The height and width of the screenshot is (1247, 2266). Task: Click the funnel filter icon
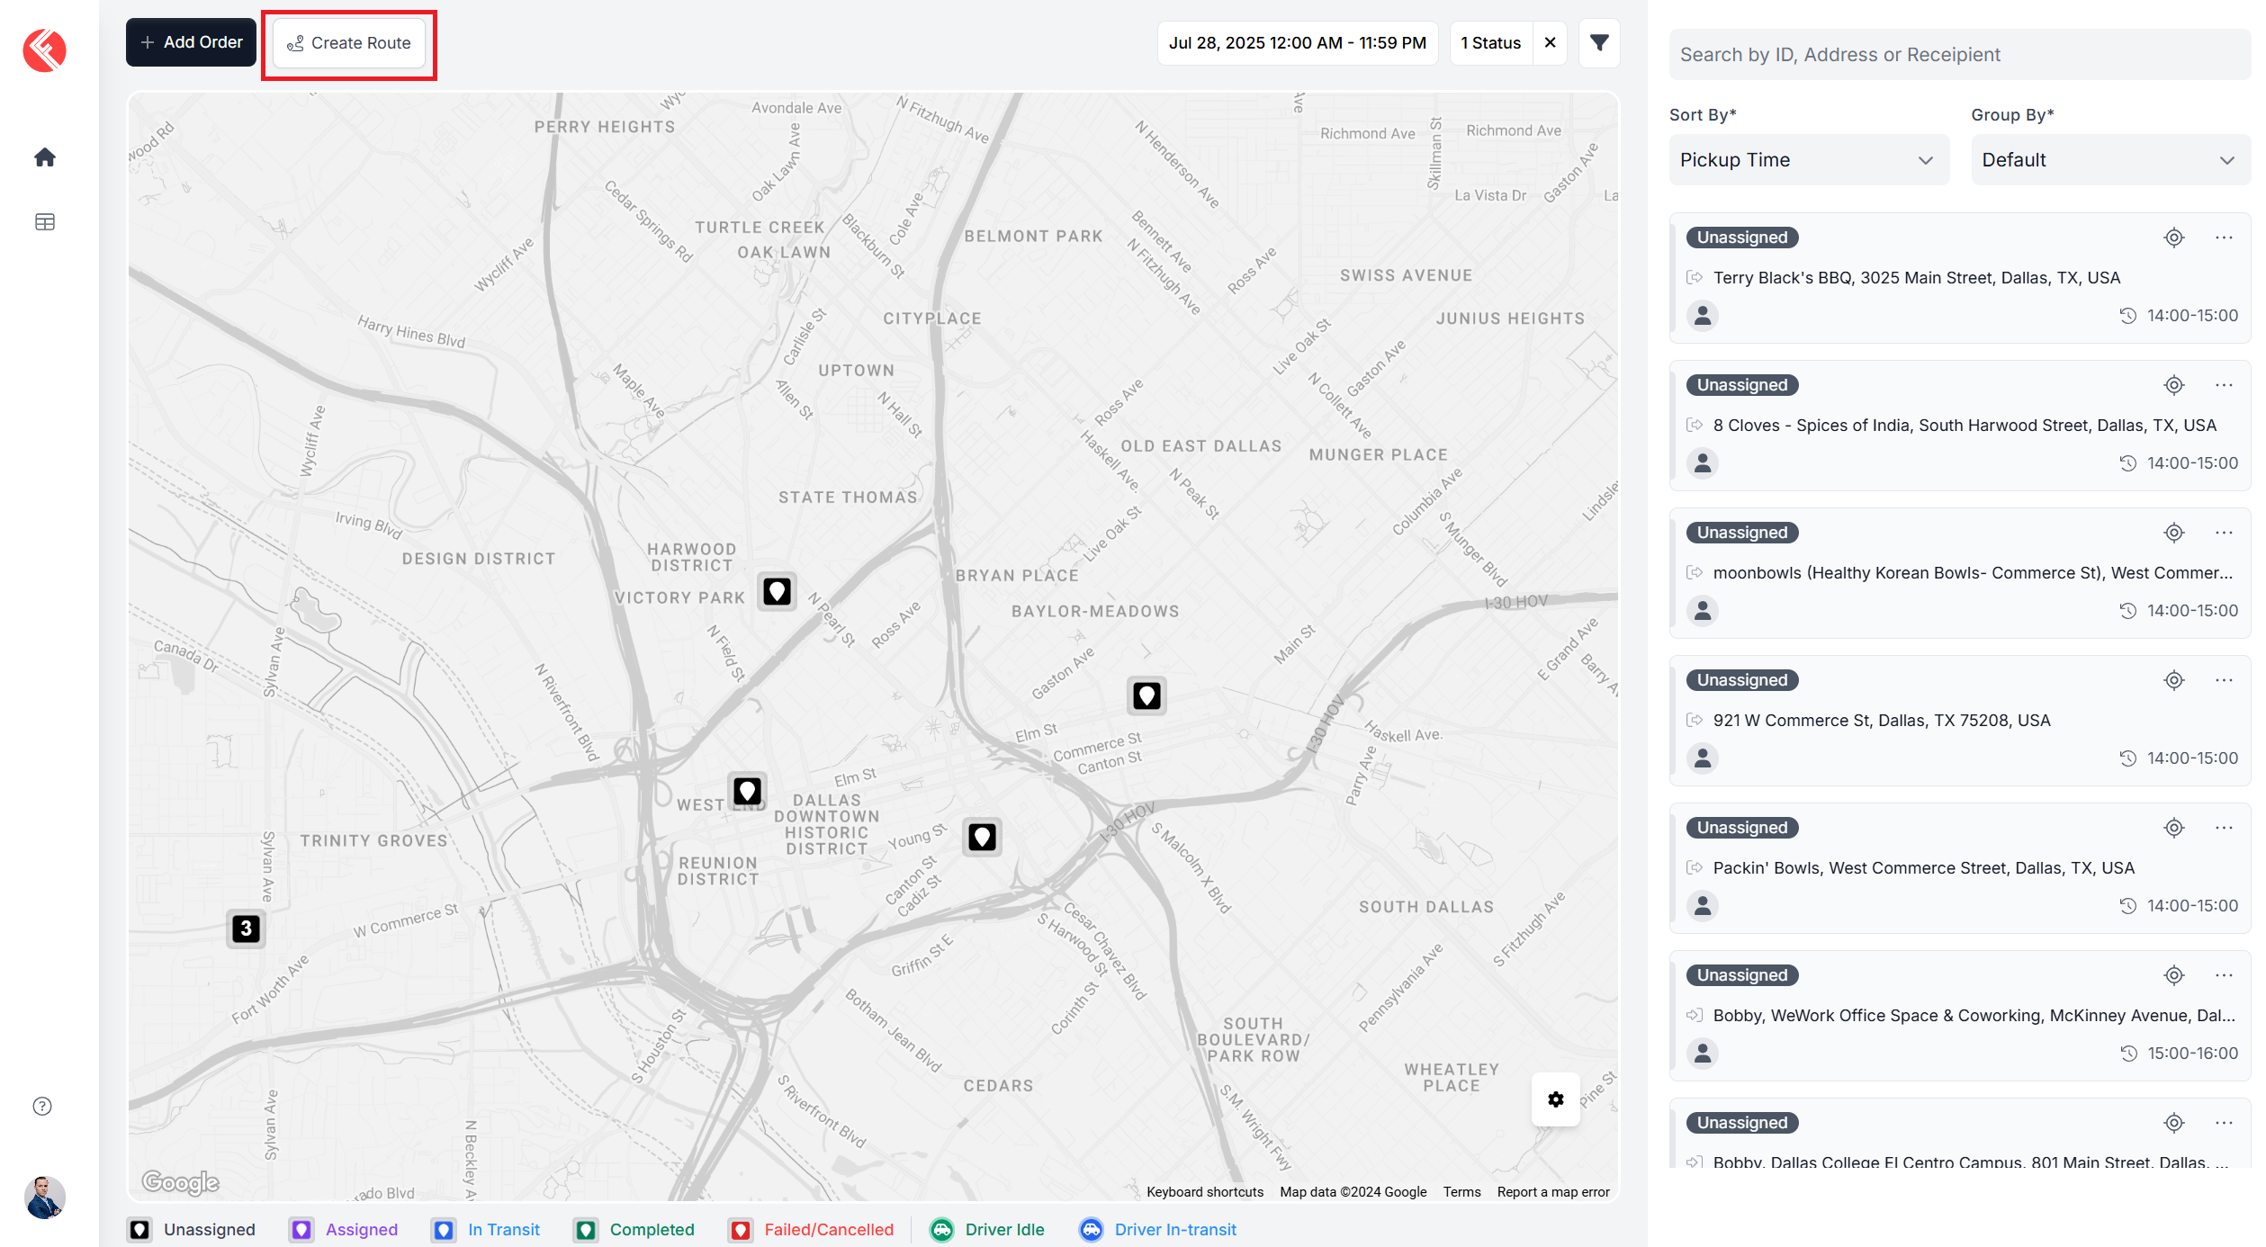point(1599,42)
